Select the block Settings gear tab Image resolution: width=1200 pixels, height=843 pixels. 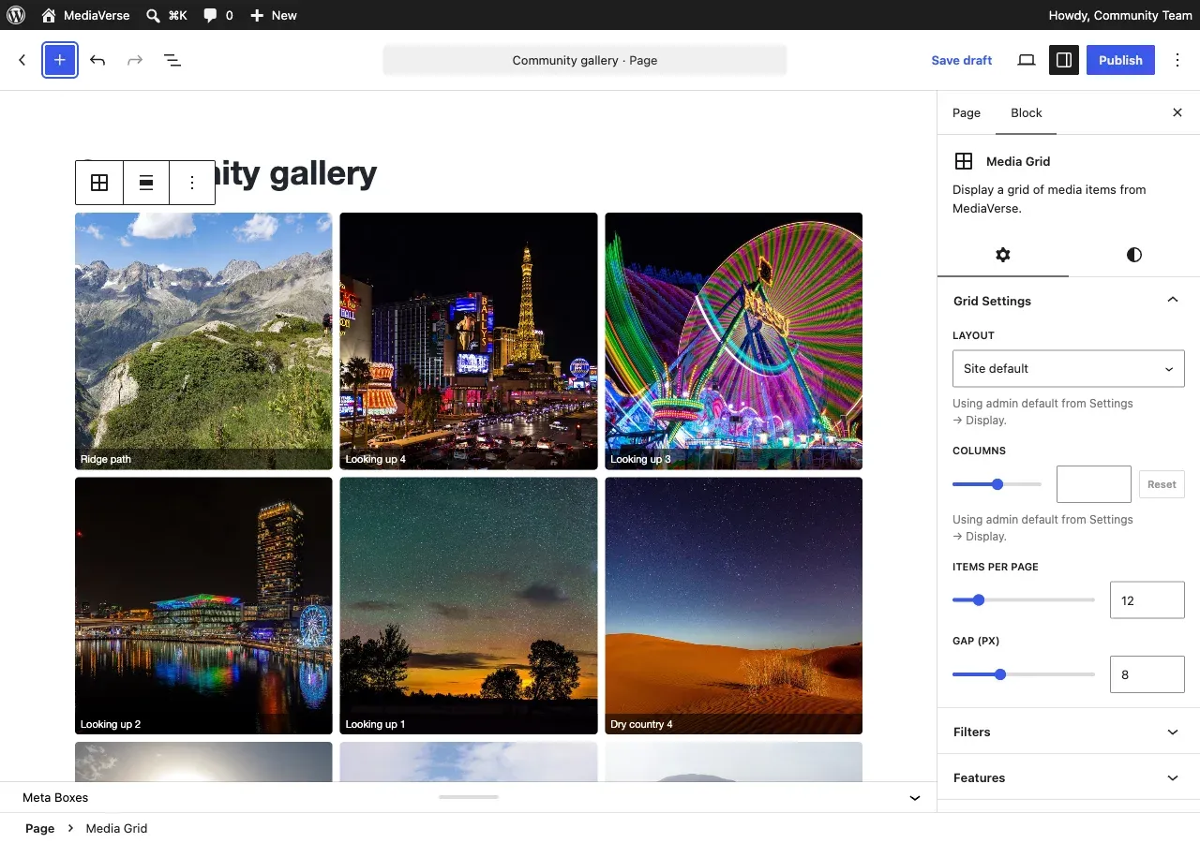click(1003, 255)
